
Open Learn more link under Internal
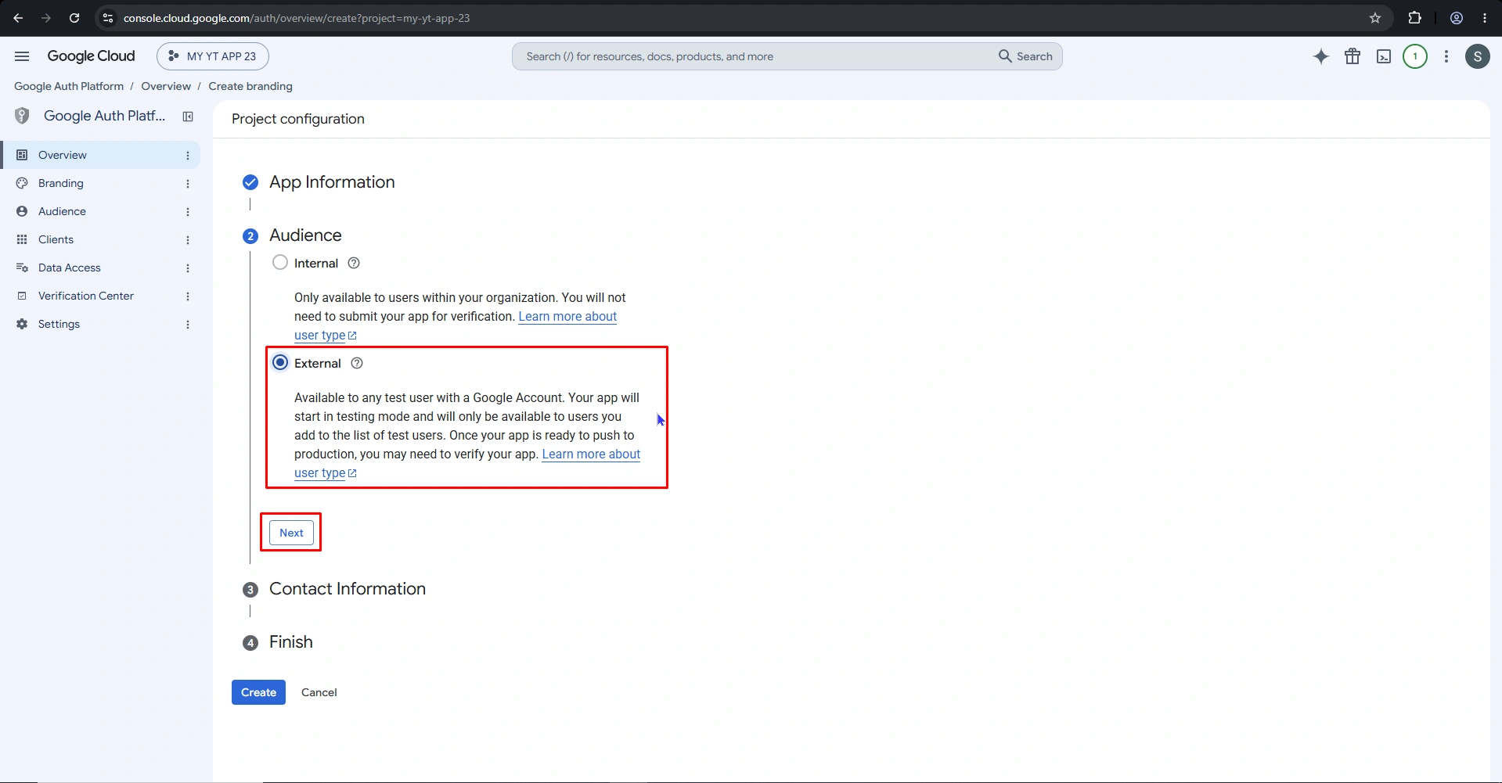tap(567, 316)
